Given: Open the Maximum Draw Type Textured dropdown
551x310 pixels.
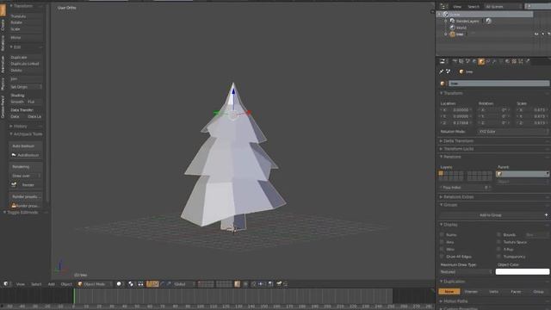Looking at the screenshot, I should (466, 272).
